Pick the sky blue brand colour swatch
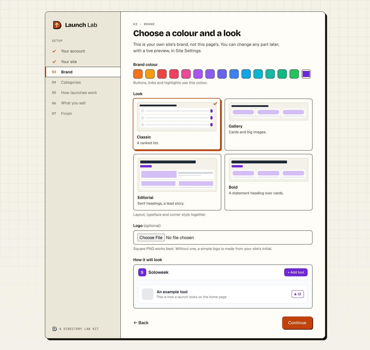 (246, 74)
